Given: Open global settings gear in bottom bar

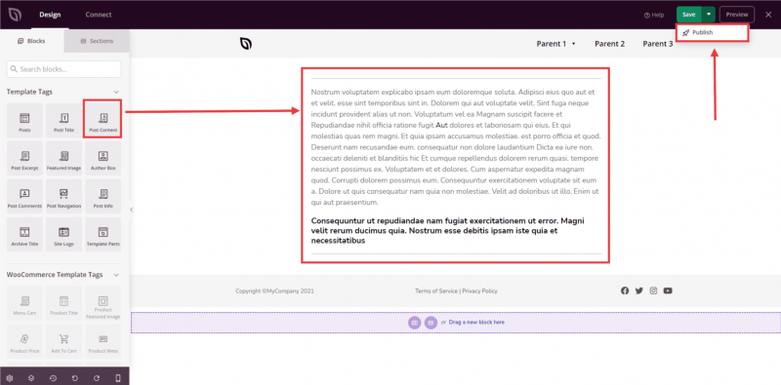Looking at the screenshot, I should tap(10, 378).
